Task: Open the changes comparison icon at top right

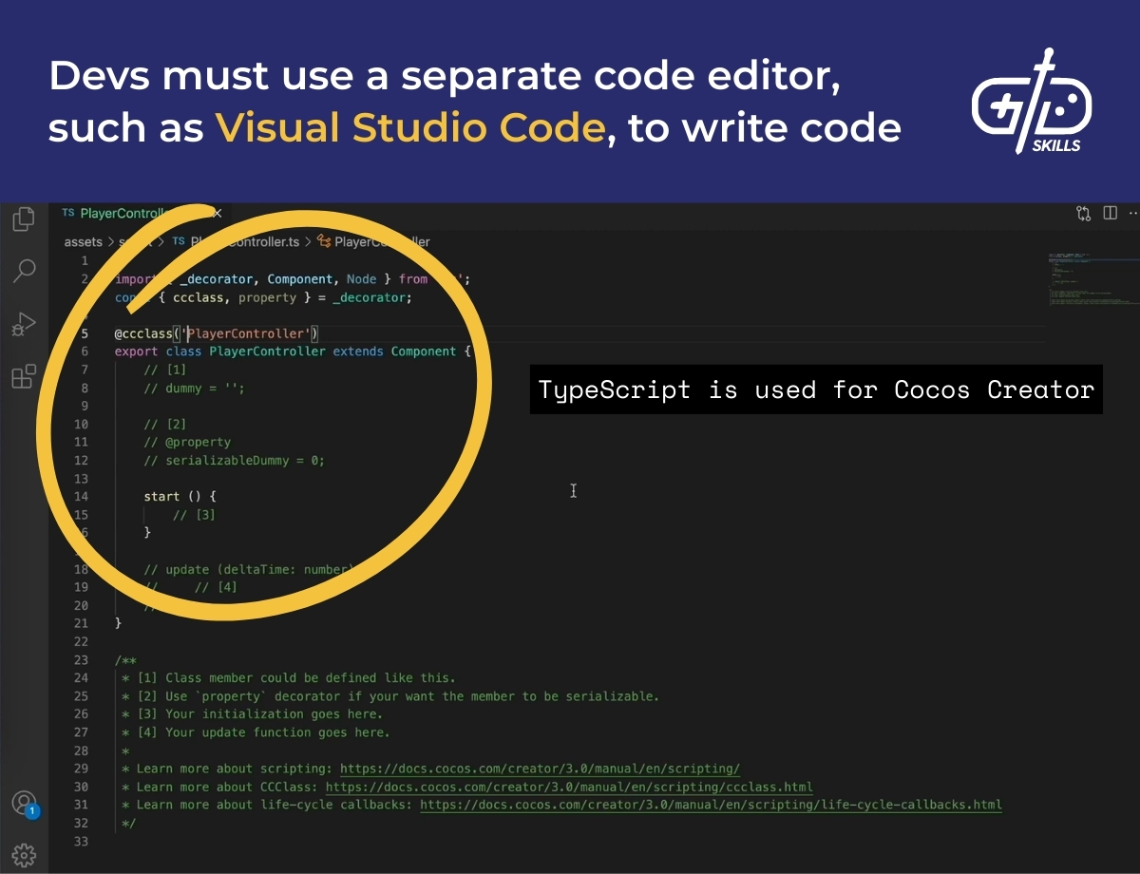Action: click(x=1083, y=213)
